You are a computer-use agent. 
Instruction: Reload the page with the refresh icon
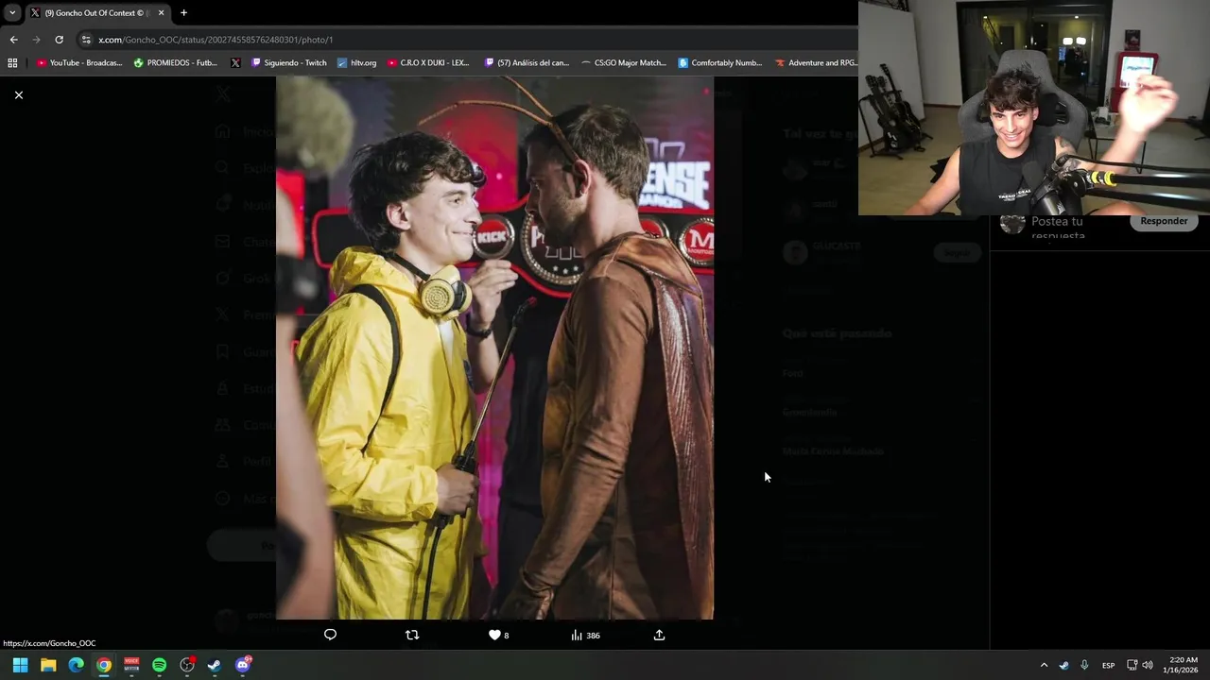pyautogui.click(x=59, y=40)
